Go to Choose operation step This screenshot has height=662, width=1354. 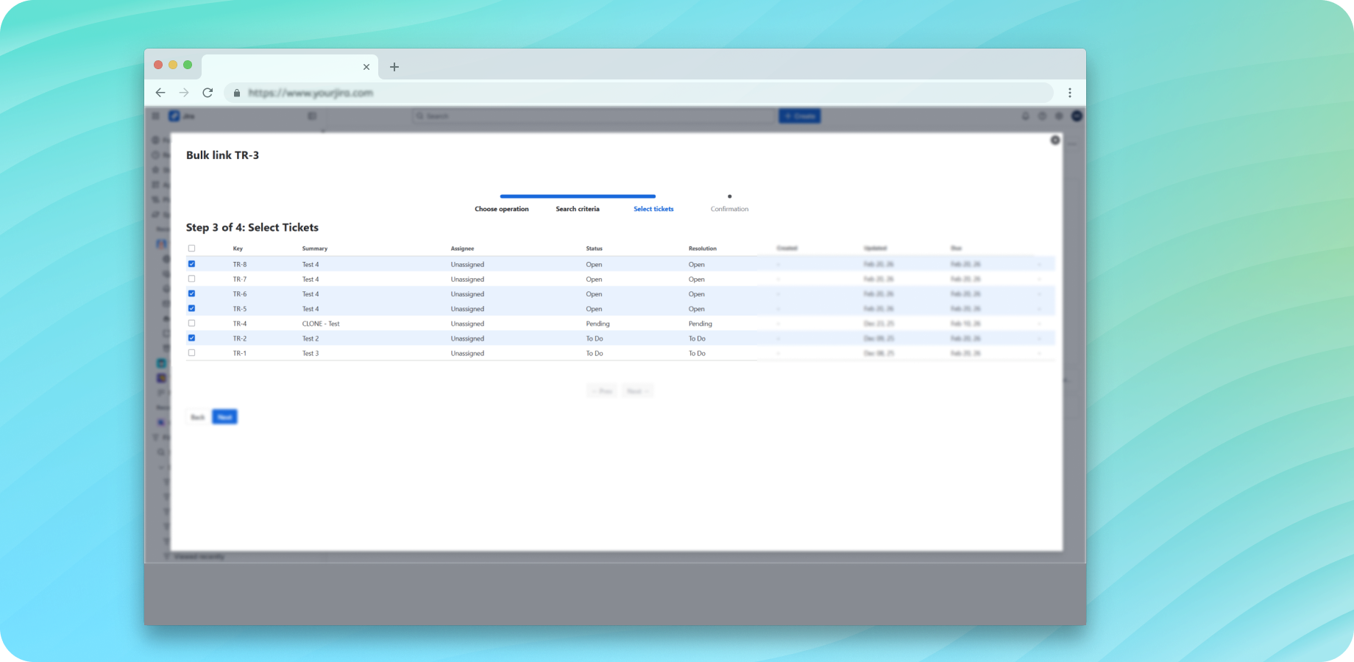coord(501,209)
